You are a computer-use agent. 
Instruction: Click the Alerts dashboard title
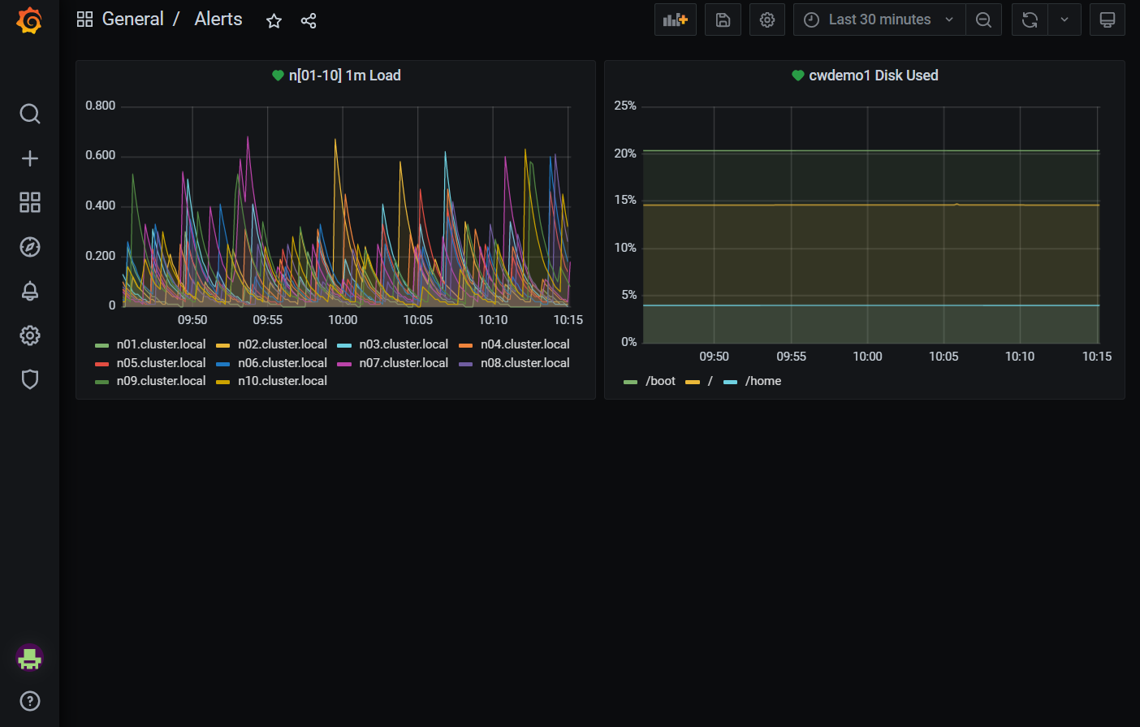[218, 19]
